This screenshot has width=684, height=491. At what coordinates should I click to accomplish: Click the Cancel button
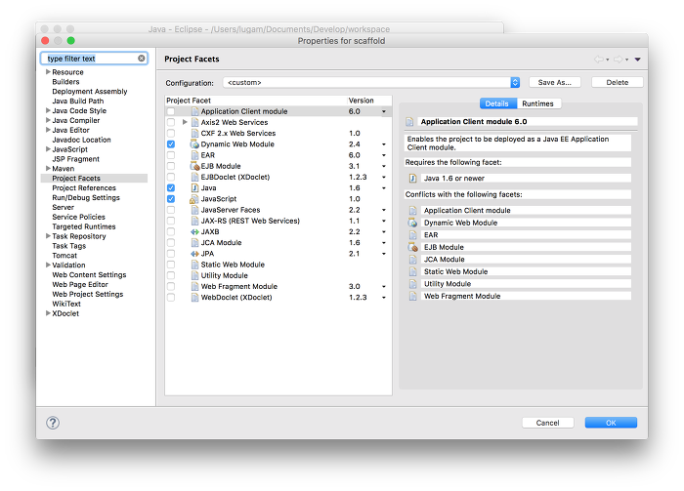tap(548, 423)
